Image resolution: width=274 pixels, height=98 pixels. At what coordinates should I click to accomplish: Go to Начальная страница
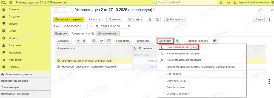[25, 74]
